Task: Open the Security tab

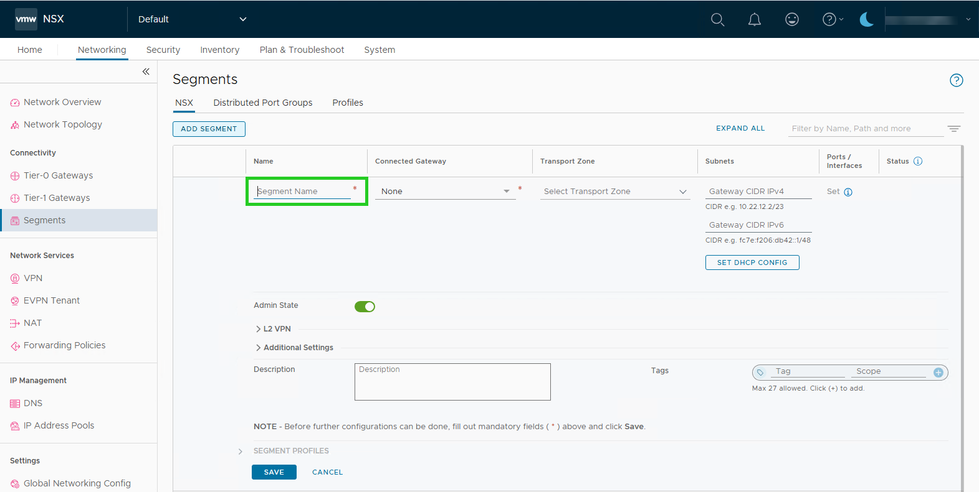Action: click(x=163, y=50)
